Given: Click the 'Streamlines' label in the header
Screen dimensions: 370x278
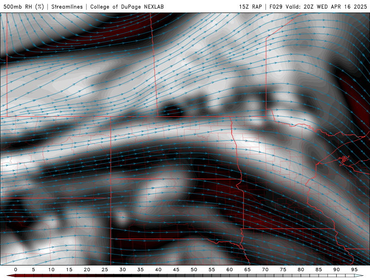Looking at the screenshot, I should [x=67, y=6].
